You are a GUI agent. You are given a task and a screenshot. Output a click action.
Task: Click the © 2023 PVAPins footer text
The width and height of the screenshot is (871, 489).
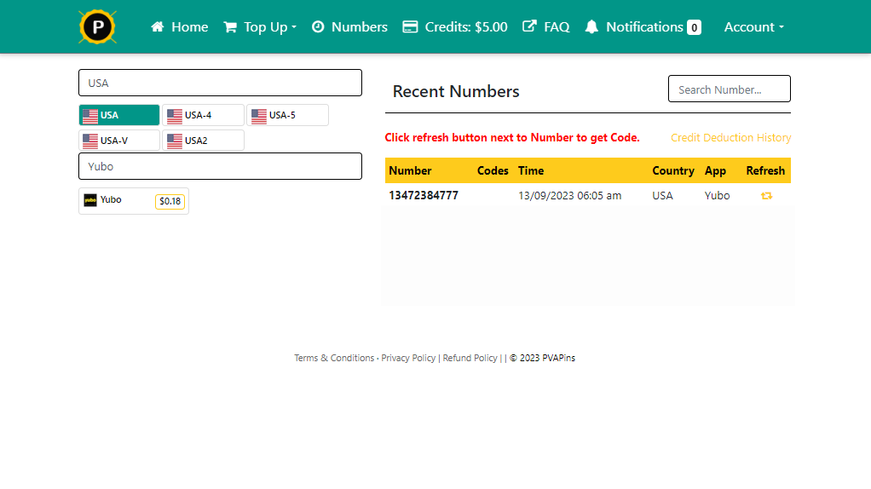point(542,358)
